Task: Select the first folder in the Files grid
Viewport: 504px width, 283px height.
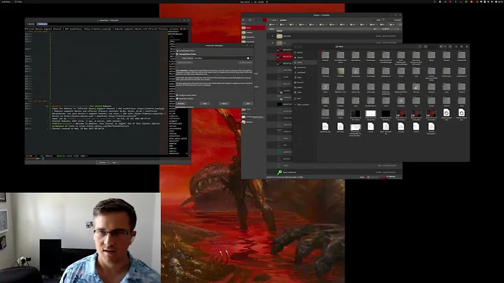Action: 325,56
